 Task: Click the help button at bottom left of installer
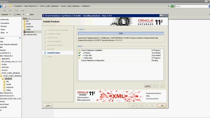tap(48, 106)
